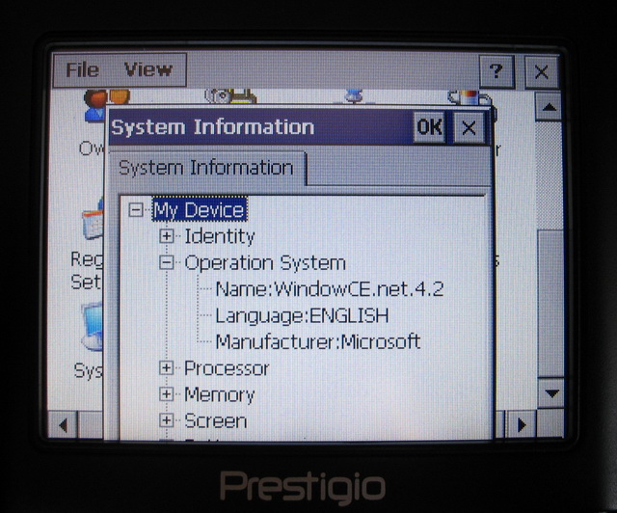
Task: Select the Processor tree item
Action: pyautogui.click(x=227, y=368)
